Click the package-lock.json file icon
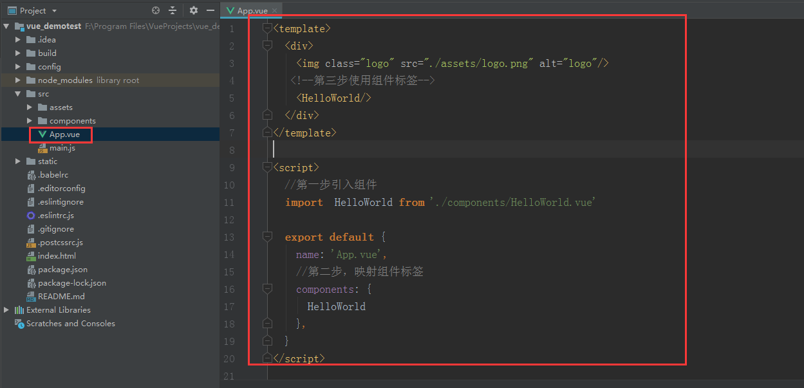The width and height of the screenshot is (804, 388). coord(31,283)
